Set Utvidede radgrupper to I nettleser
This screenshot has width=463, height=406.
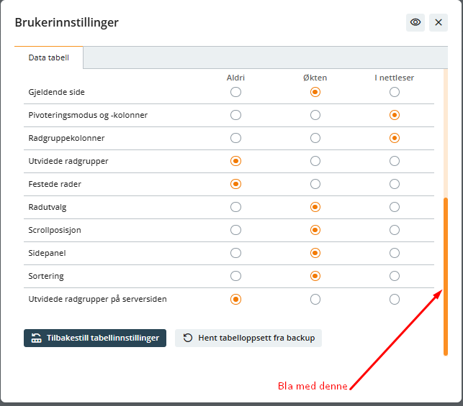[395, 161]
